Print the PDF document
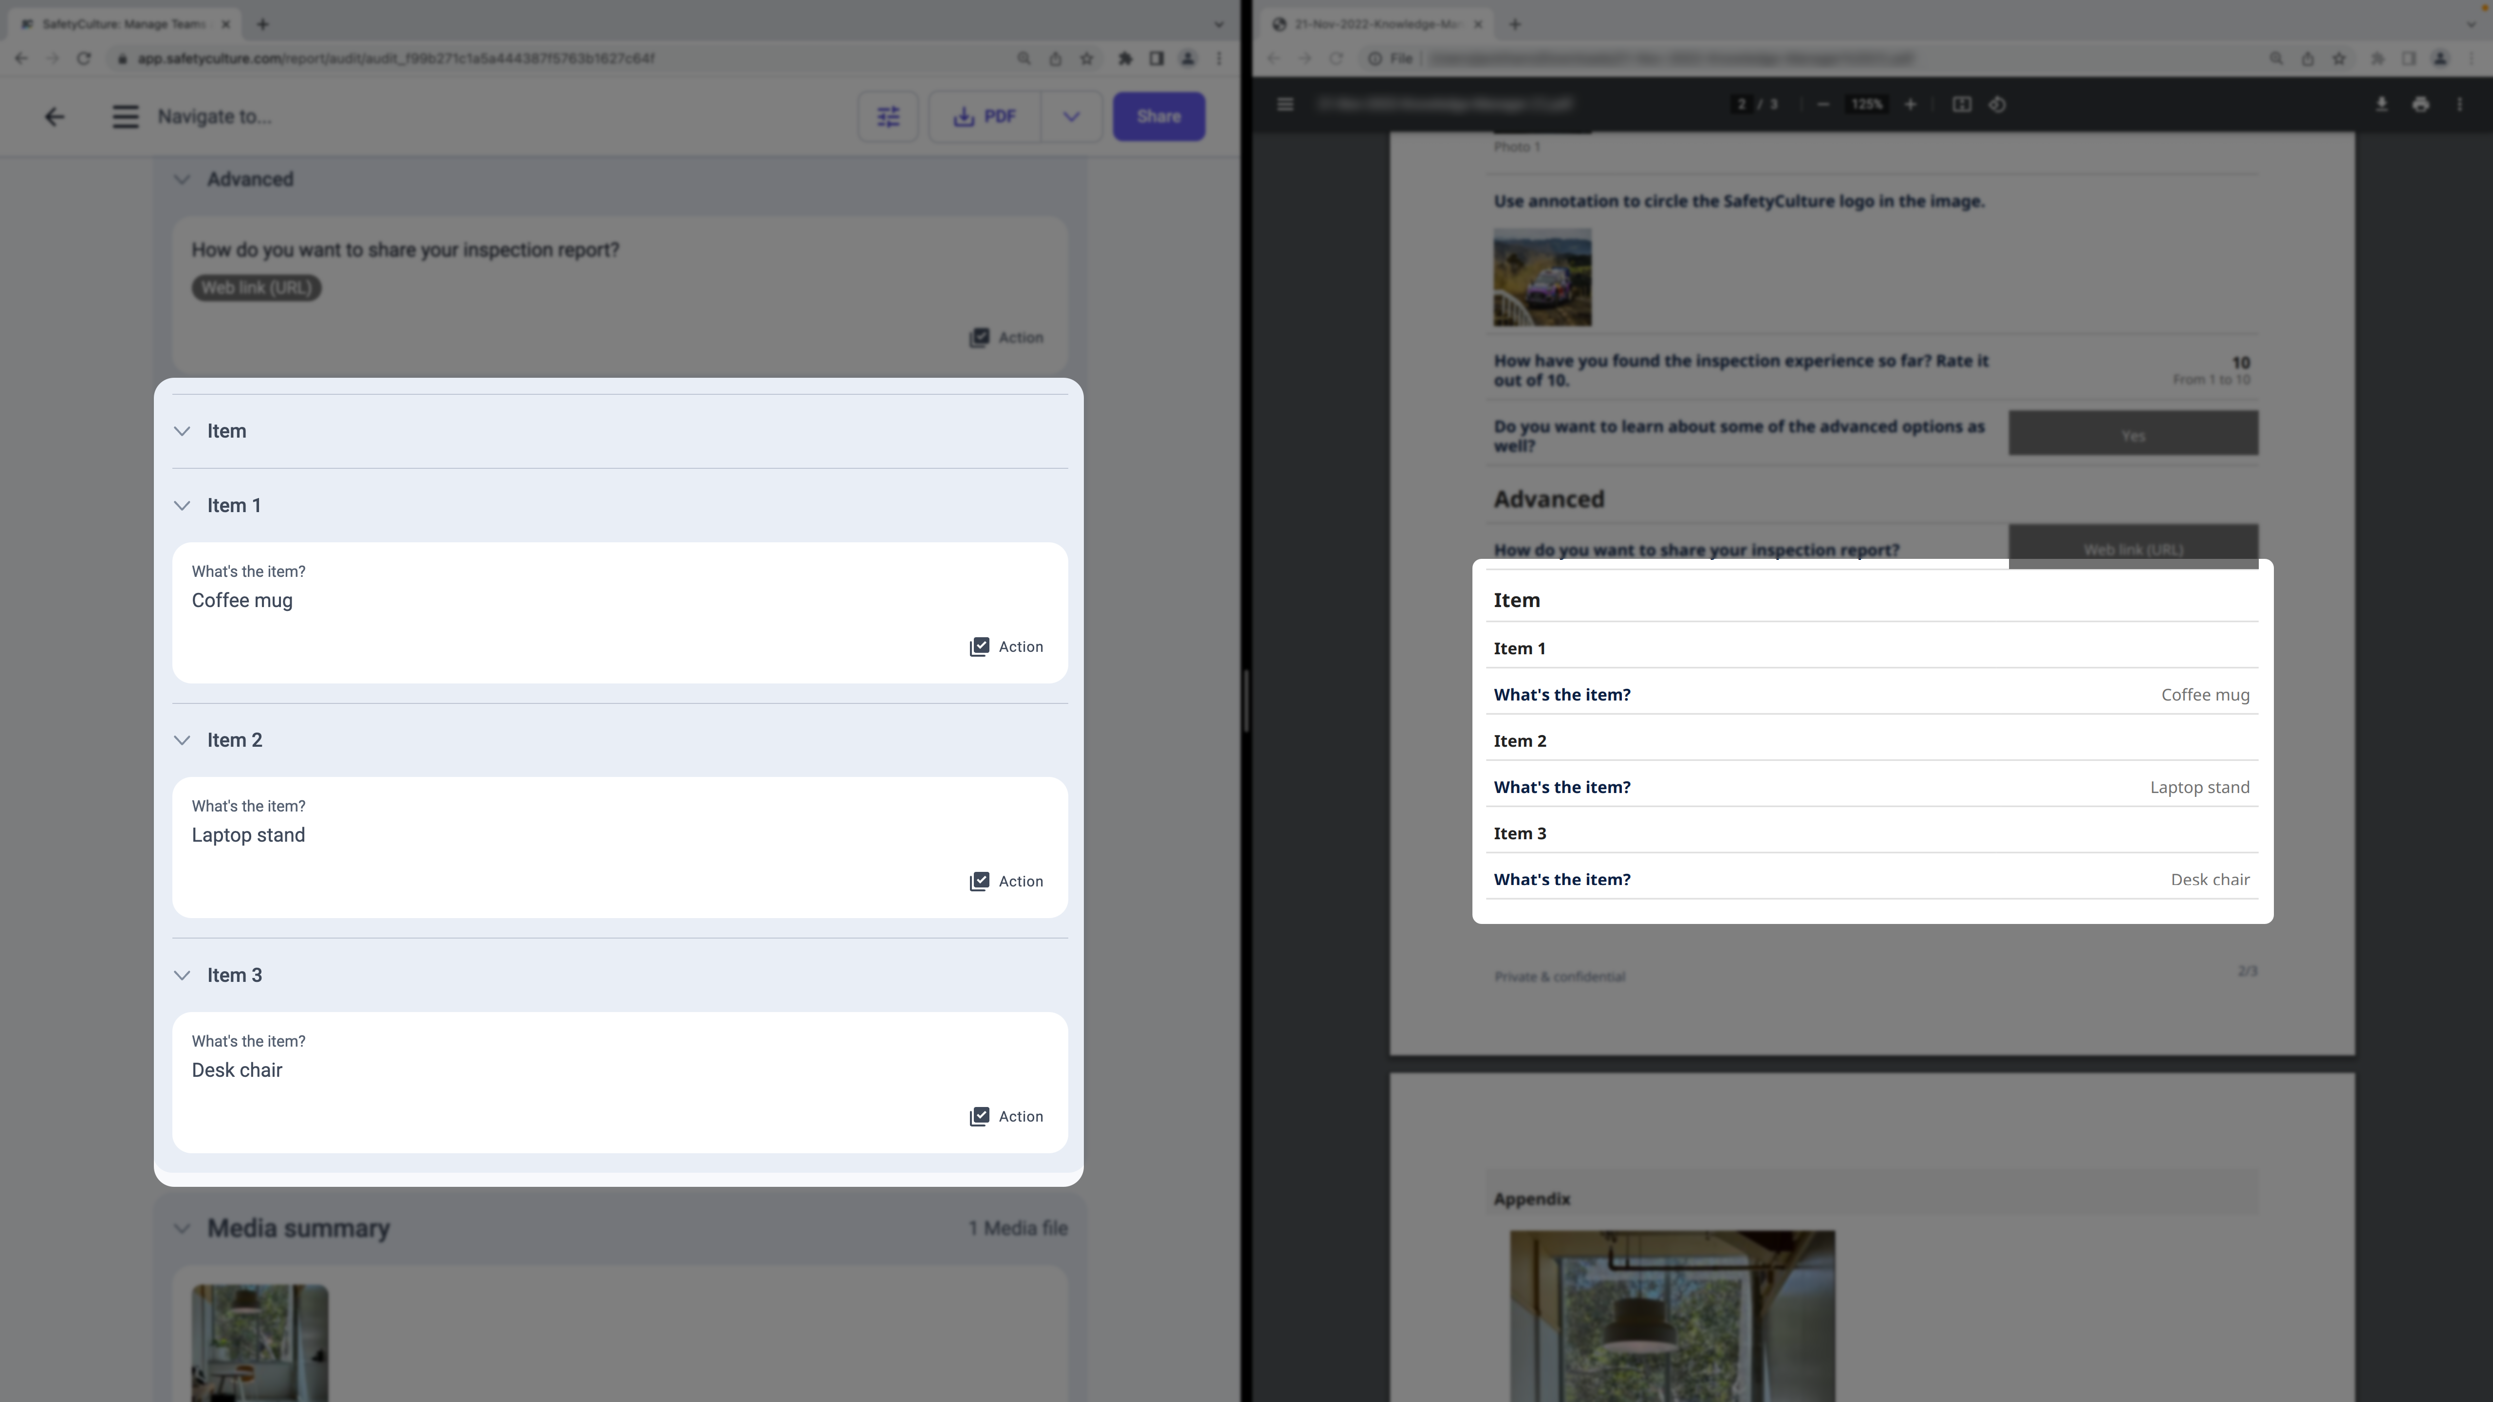 (2421, 104)
